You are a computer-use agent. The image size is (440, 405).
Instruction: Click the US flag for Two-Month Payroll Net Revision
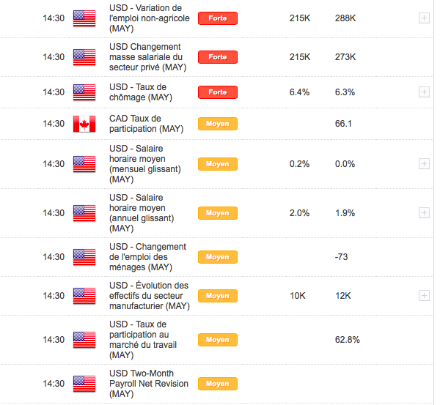pos(84,384)
